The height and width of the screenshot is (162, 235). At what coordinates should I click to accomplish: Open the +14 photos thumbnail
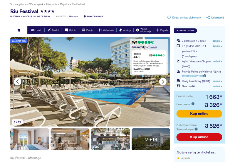pos(151,139)
